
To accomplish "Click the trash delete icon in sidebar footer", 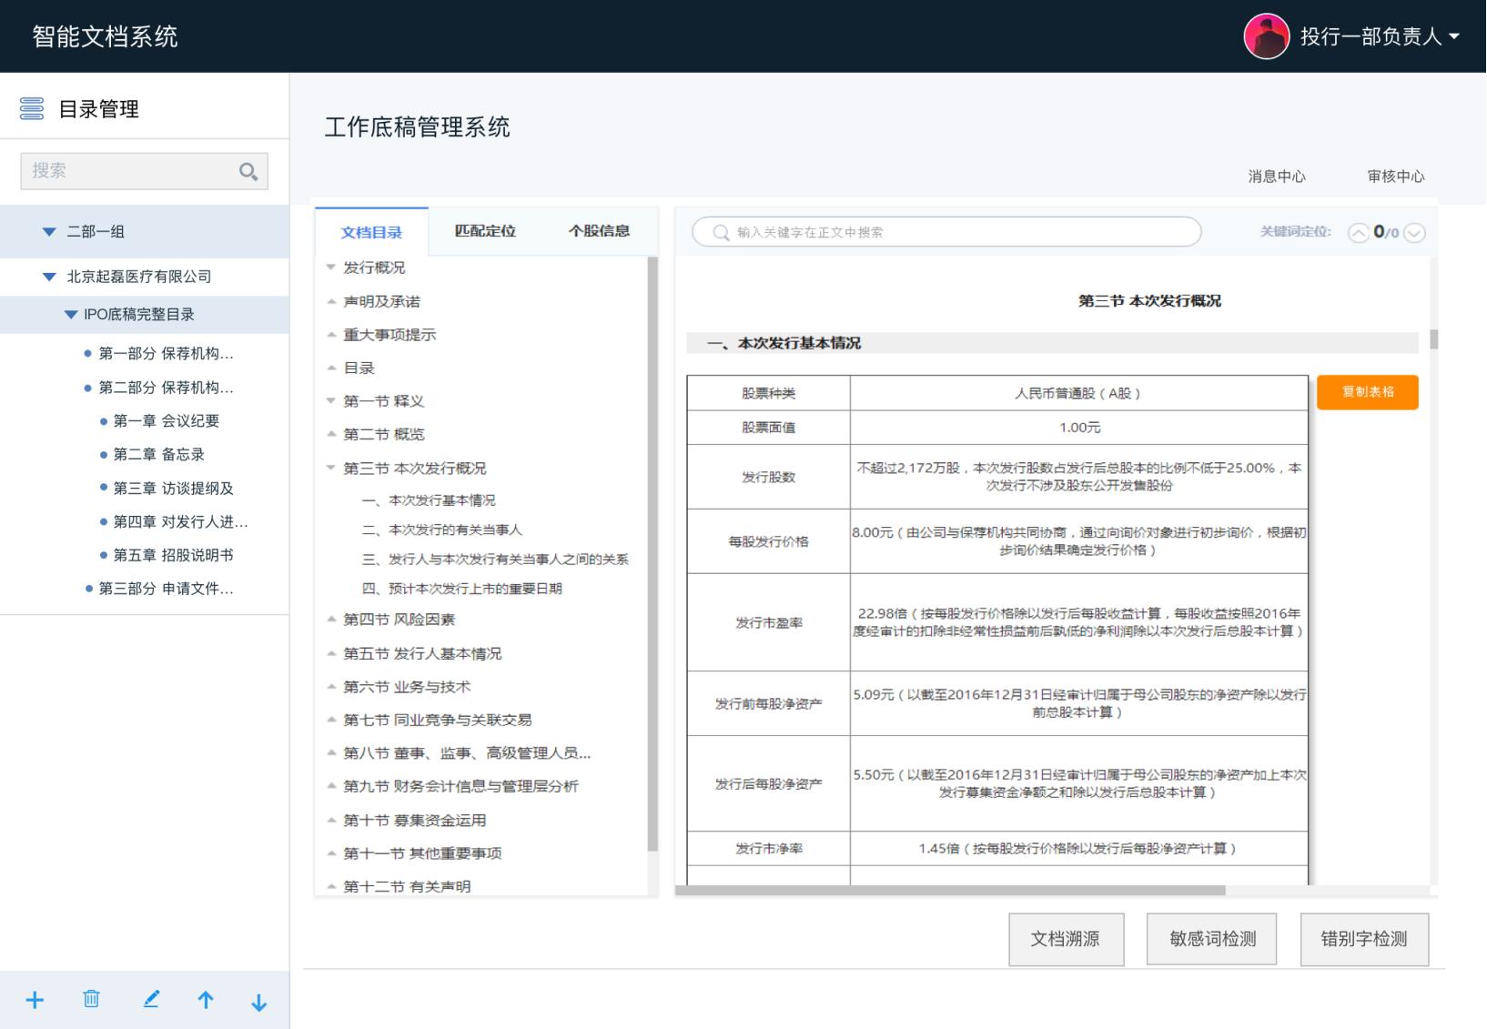I will point(91,999).
